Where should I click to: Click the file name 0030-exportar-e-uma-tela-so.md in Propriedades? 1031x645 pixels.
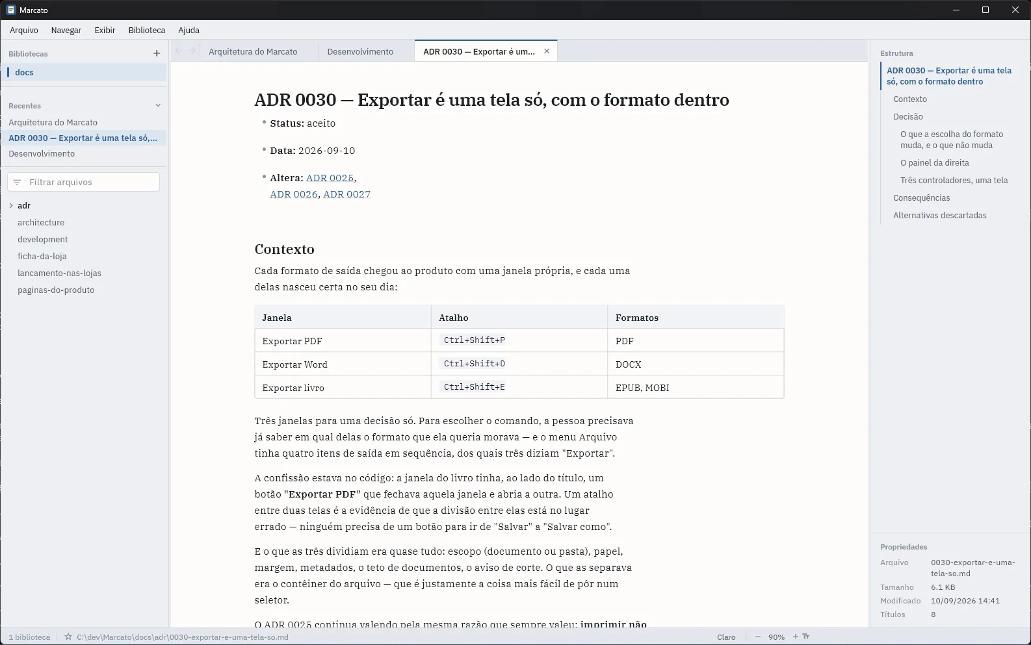tap(973, 568)
